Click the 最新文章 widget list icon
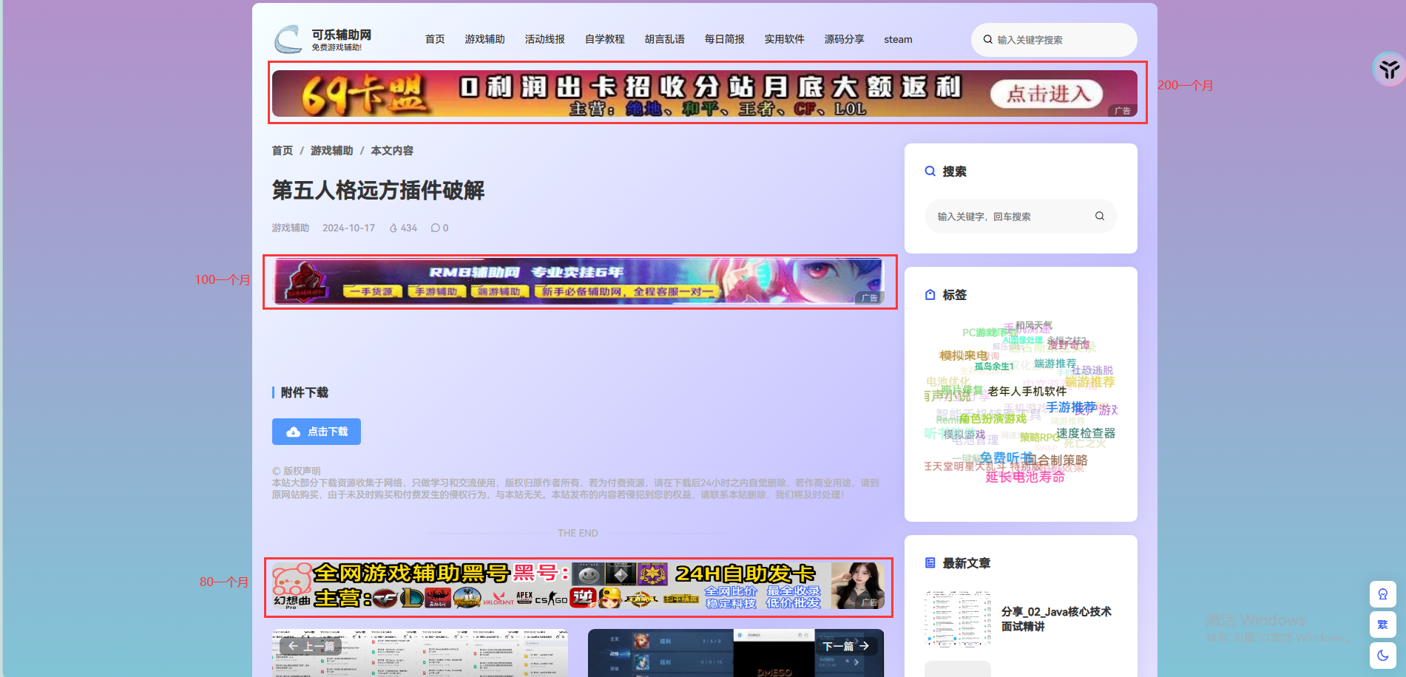1406x677 pixels. point(930,562)
